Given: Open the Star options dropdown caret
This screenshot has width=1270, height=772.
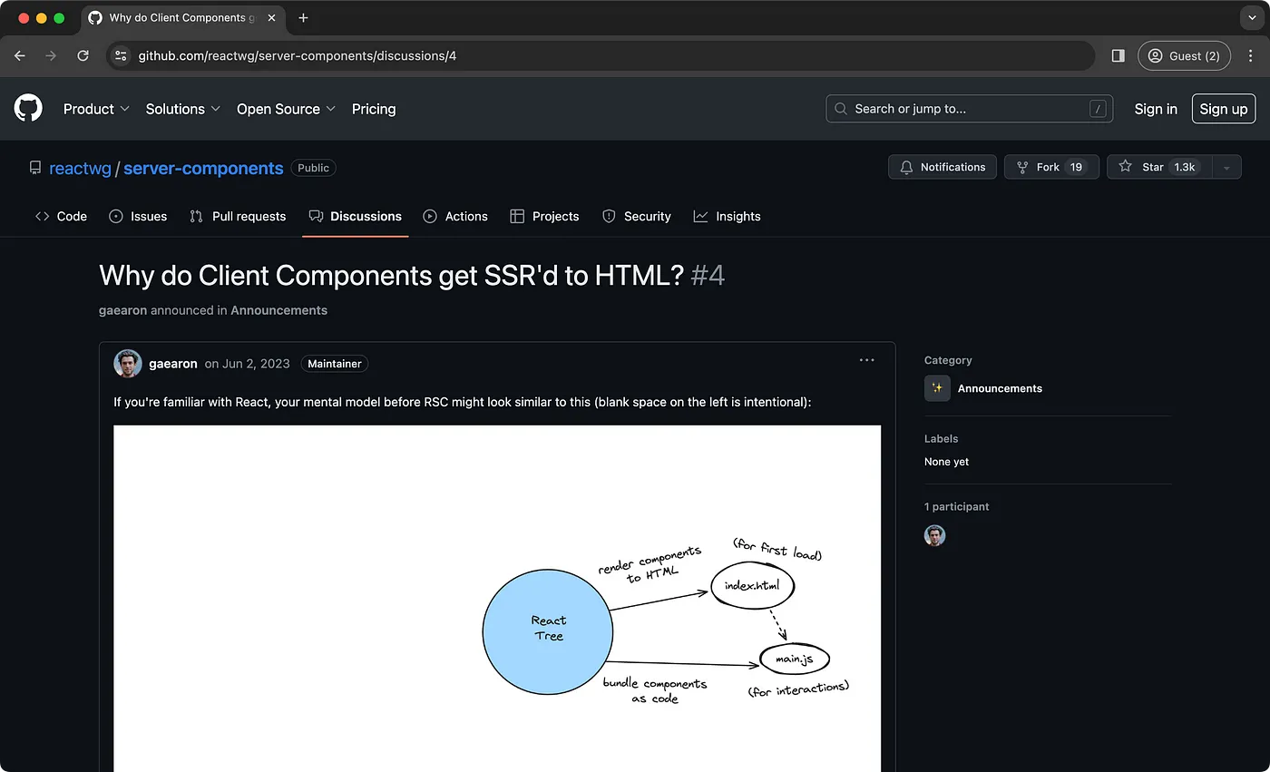Looking at the screenshot, I should [x=1226, y=167].
